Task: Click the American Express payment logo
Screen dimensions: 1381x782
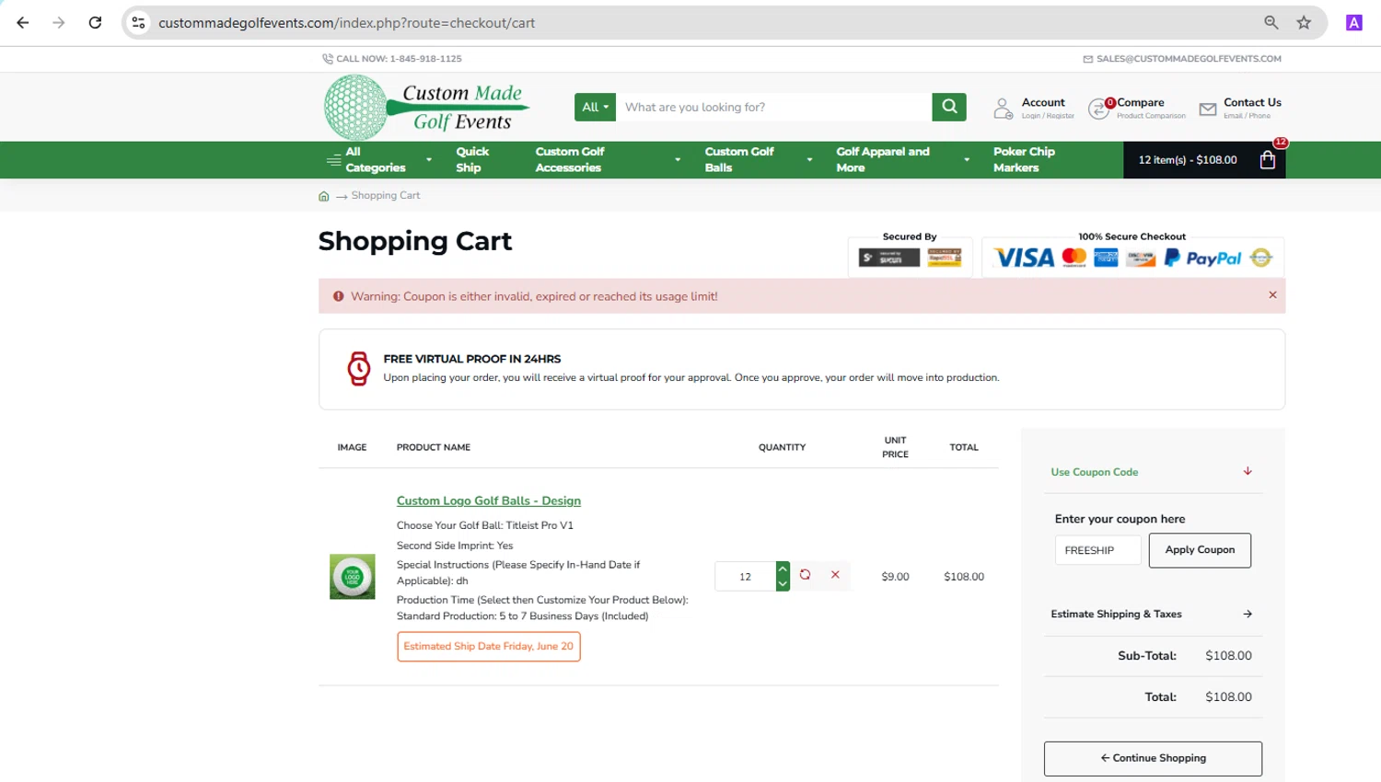Action: [1106, 259]
